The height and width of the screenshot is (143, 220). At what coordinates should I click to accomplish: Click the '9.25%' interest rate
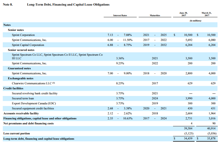[120, 63]
